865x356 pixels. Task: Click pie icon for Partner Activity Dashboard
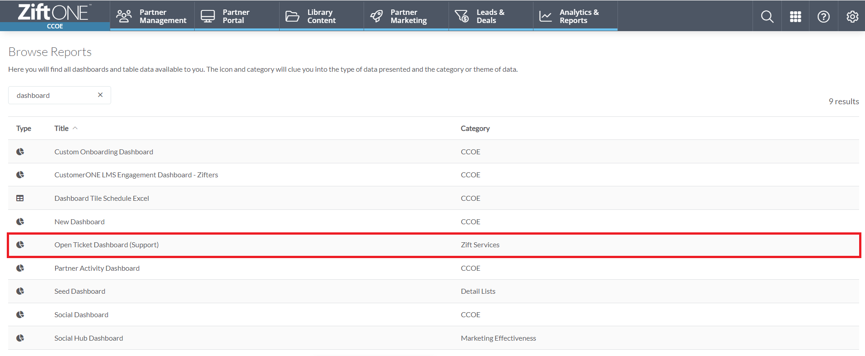[20, 268]
